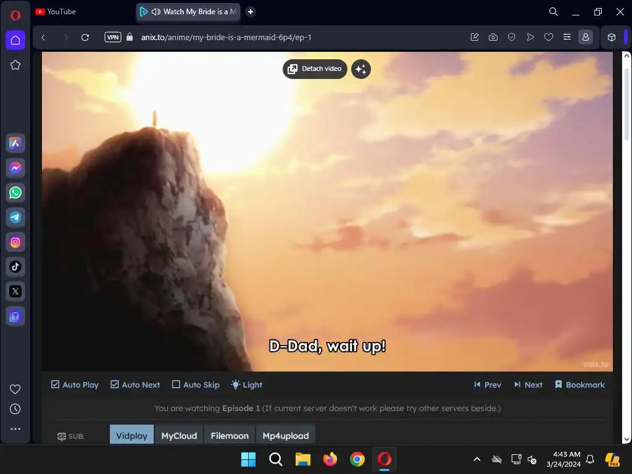Mute the tab audio speaker icon
The height and width of the screenshot is (474, 632).
pos(156,12)
